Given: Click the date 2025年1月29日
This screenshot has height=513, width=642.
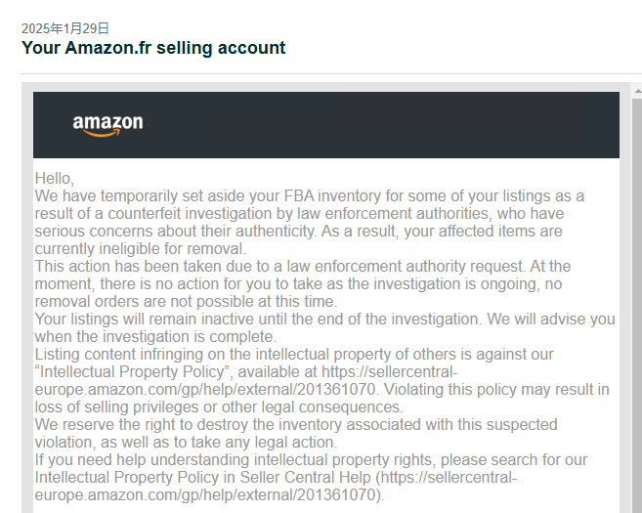Looking at the screenshot, I should 65,28.
